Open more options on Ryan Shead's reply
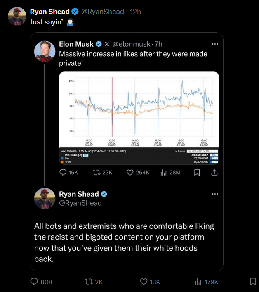 (x=215, y=194)
